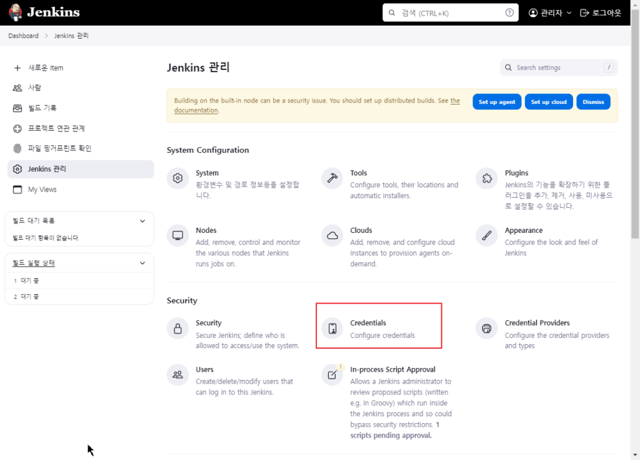
Task: Click the Appearance title text
Action: [524, 230]
